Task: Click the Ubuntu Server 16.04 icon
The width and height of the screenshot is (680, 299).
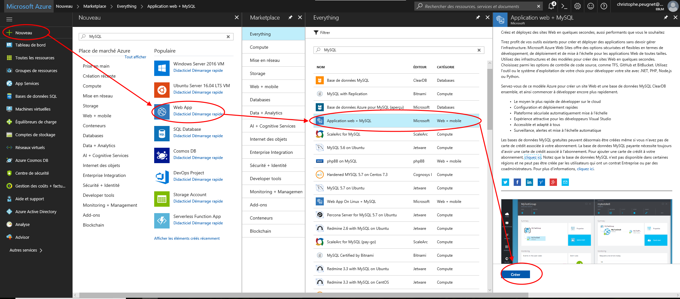Action: click(162, 90)
